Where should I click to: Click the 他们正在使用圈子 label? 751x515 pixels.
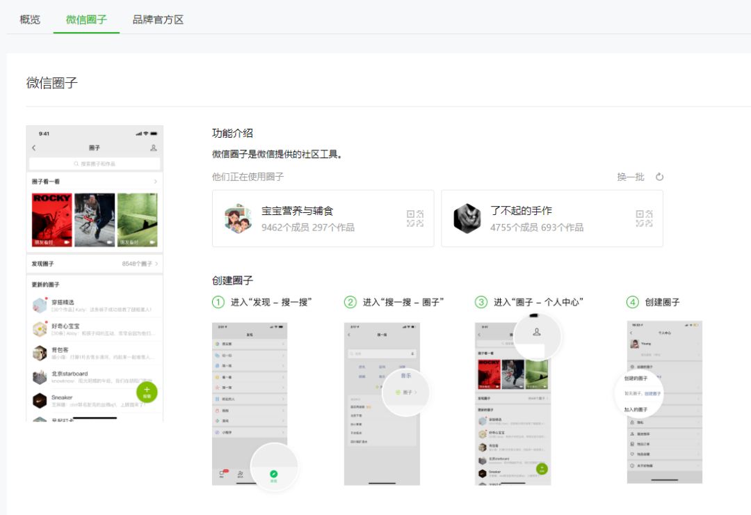pos(248,177)
